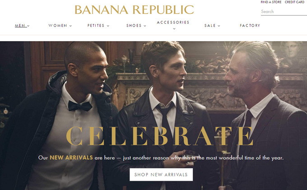307x190 pixels.
Task: Expand the Sale menu chevron
Action: point(219,26)
